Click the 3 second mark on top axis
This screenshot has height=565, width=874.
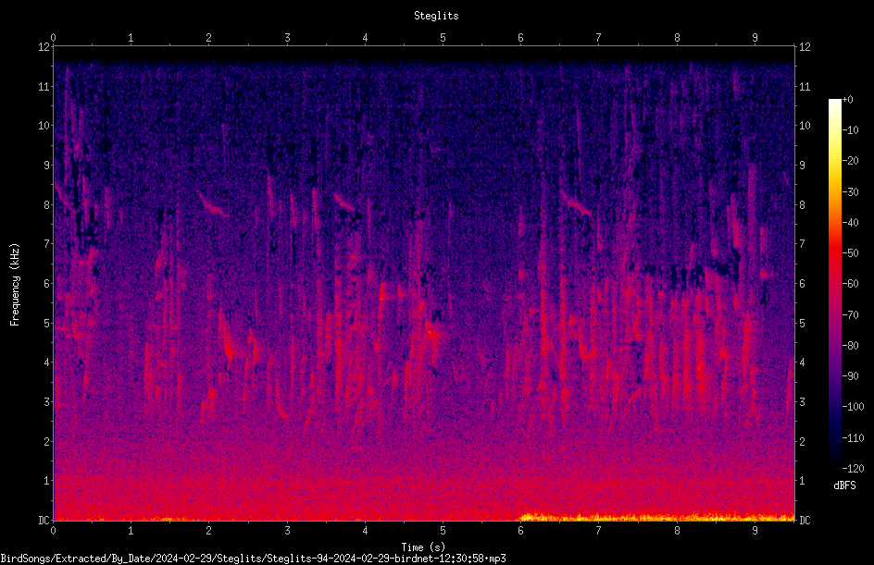pos(287,38)
